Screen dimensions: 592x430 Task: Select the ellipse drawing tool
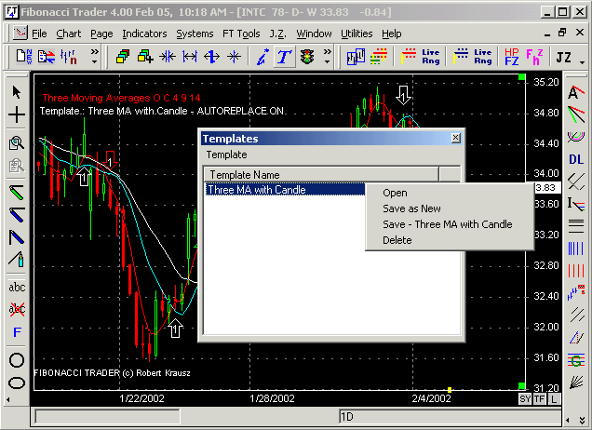click(x=17, y=383)
